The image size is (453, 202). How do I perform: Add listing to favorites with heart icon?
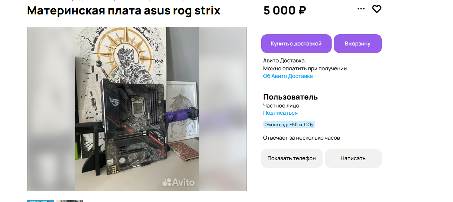377,9
